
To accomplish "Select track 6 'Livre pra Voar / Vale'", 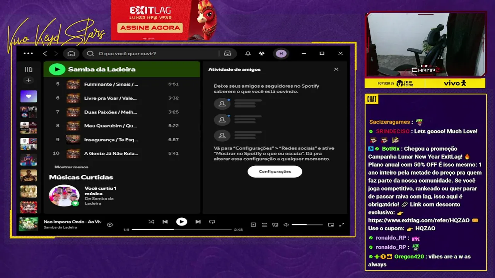I will click(x=122, y=98).
